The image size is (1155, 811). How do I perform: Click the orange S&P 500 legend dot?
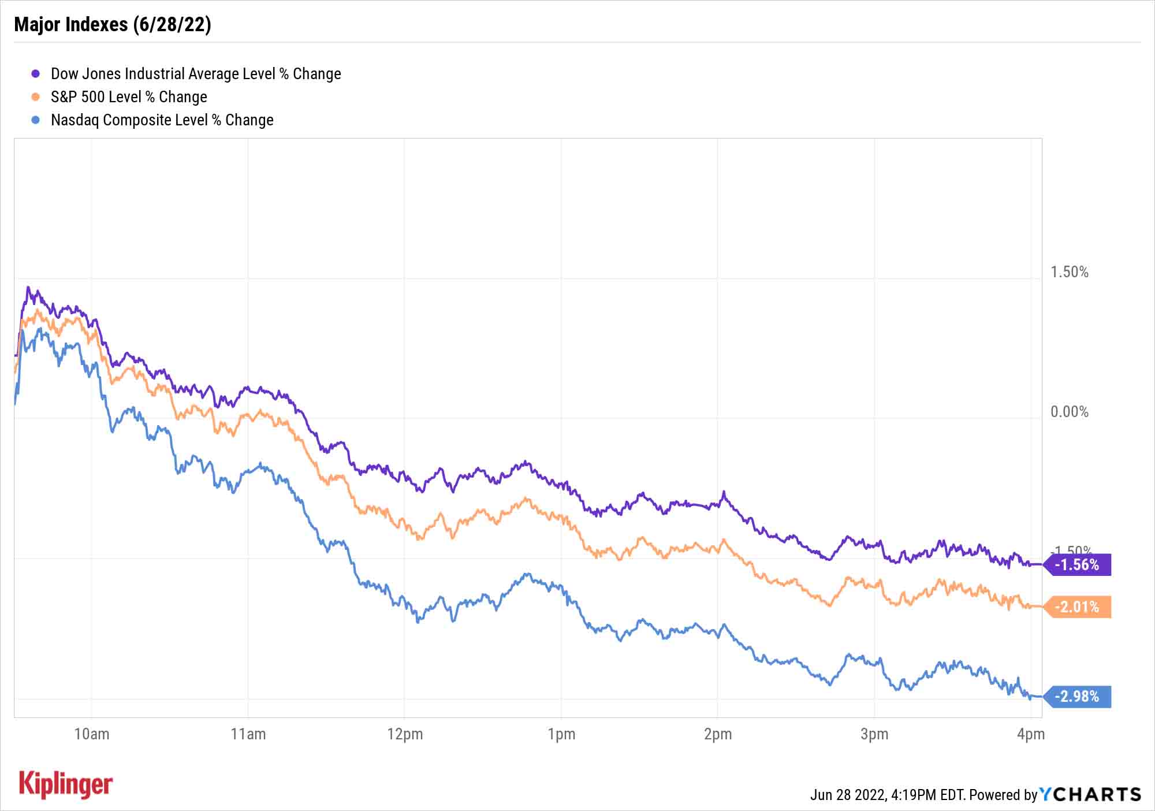pos(36,97)
